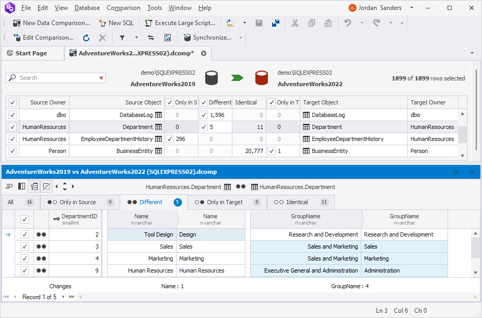Expand the dropdown arrow next to Open file icon

(x=245, y=23)
